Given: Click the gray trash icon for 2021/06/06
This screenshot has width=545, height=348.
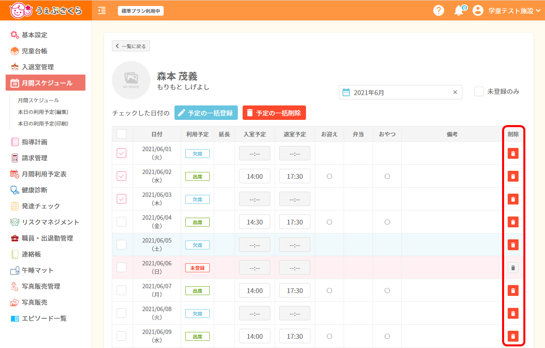Looking at the screenshot, I should coord(513,267).
